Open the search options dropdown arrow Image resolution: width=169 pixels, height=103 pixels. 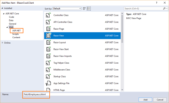[167, 9]
